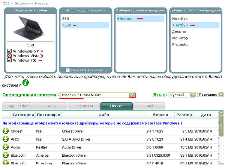Screen dimensions: 225x166
Task: Click the netbook product thumbnail
Action: pos(28,28)
